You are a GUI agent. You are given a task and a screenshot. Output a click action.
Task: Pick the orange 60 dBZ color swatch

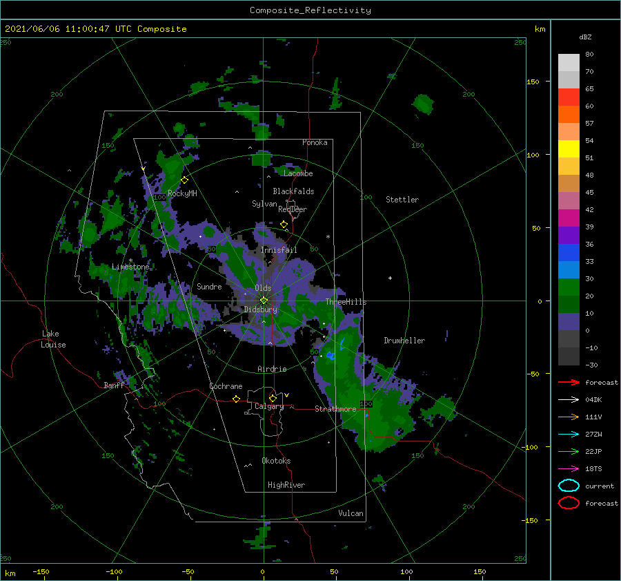click(x=569, y=114)
